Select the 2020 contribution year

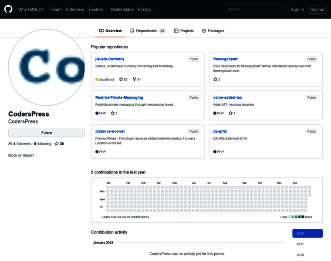point(300,255)
